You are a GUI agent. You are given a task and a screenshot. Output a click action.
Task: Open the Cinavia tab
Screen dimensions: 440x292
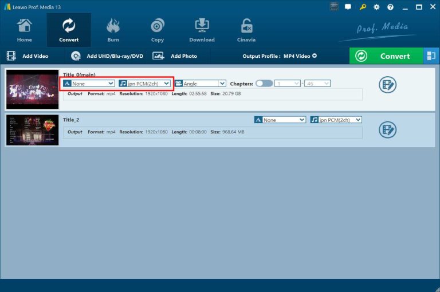(x=247, y=30)
